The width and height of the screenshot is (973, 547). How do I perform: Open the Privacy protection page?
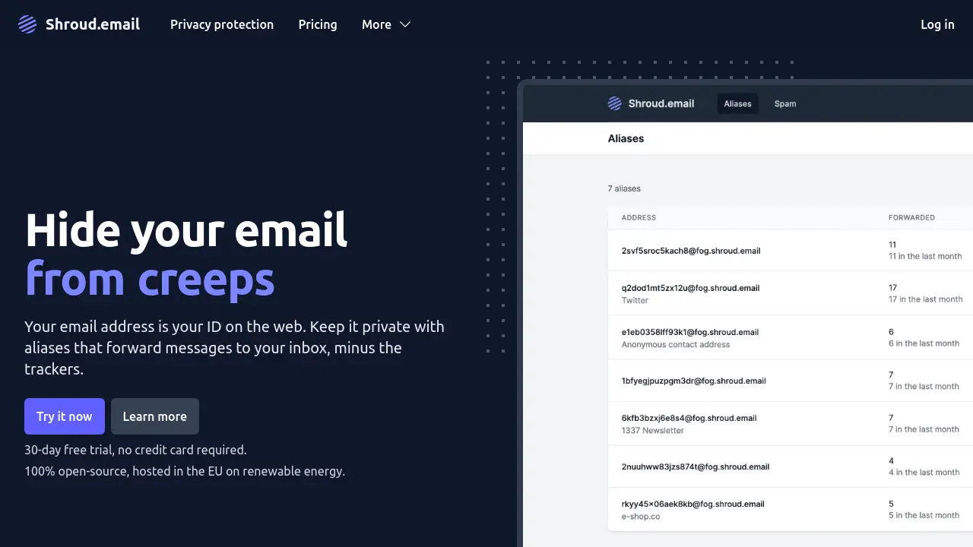coord(221,24)
